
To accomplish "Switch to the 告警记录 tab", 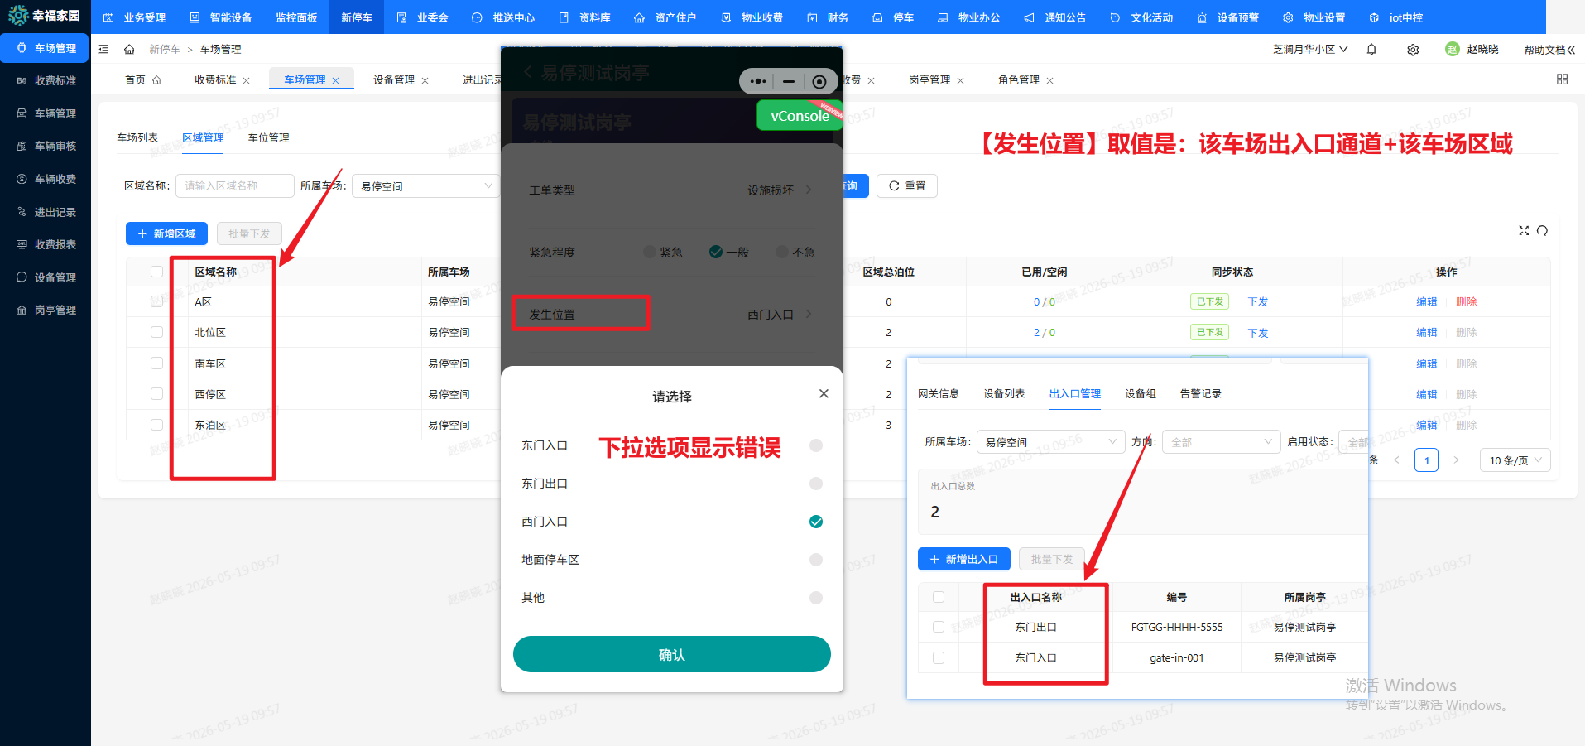I will [1201, 393].
